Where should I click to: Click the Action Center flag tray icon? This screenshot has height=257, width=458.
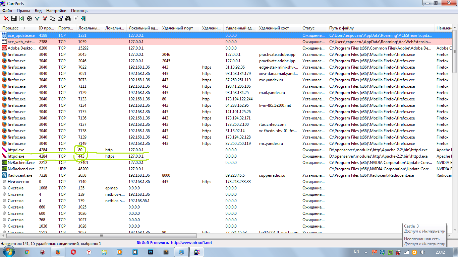(374, 252)
